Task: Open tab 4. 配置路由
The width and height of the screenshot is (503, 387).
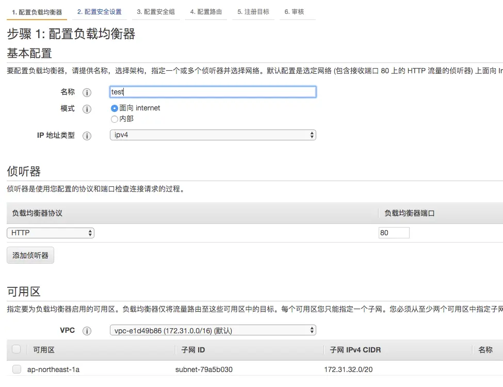Action: [x=206, y=12]
